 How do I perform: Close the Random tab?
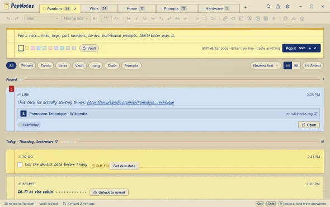coord(75,8)
